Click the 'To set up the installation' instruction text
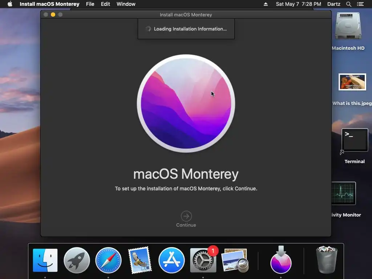The height and width of the screenshot is (279, 372). (x=186, y=189)
